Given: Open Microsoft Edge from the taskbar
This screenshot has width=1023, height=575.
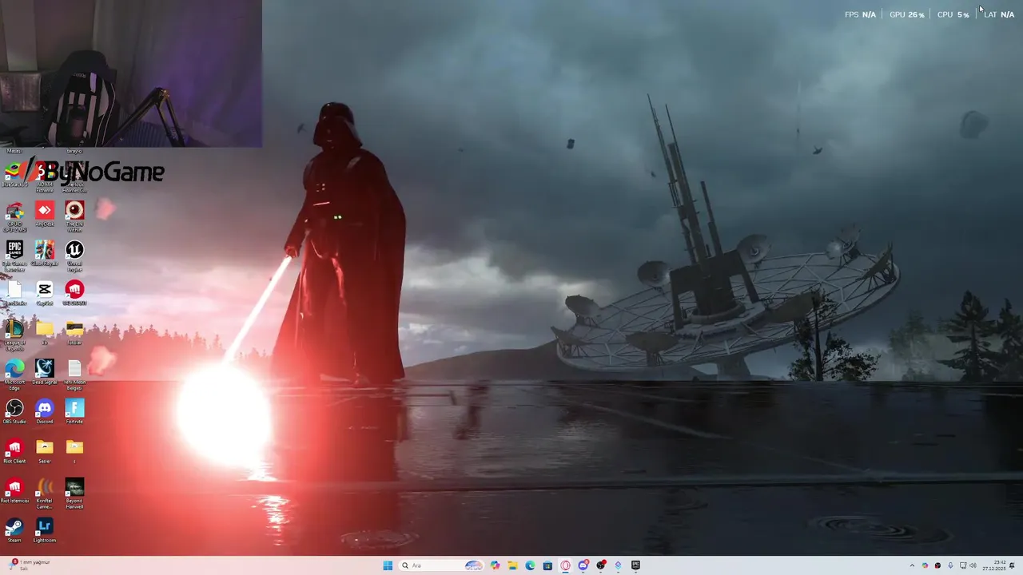Looking at the screenshot, I should (530, 565).
